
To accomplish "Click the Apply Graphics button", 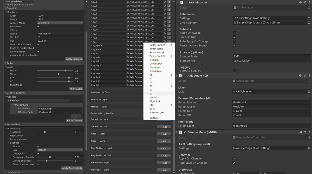I will tap(74, 59).
